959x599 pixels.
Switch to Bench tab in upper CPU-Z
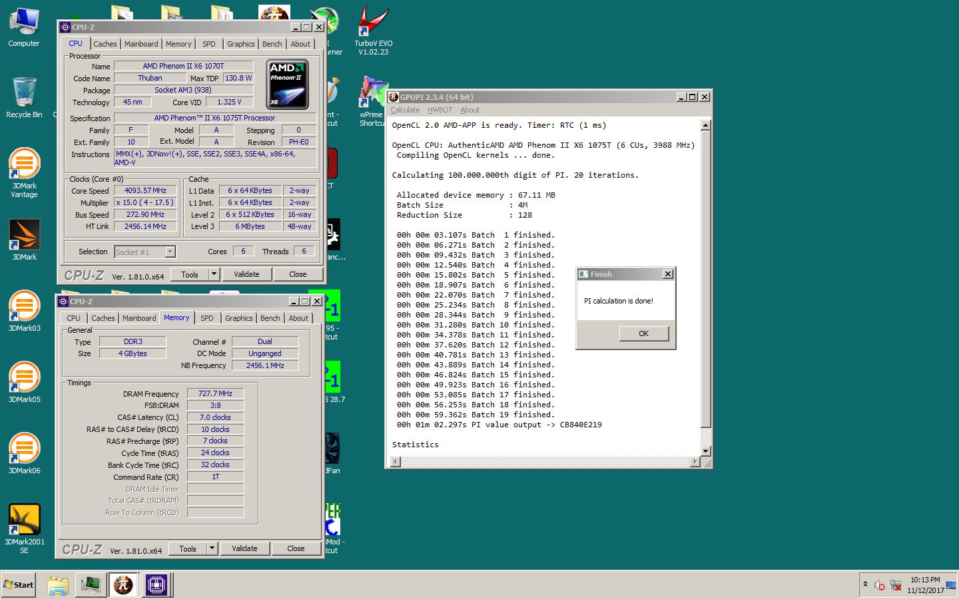point(272,44)
